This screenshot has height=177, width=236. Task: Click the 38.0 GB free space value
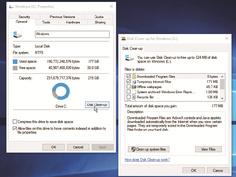click(x=93, y=68)
